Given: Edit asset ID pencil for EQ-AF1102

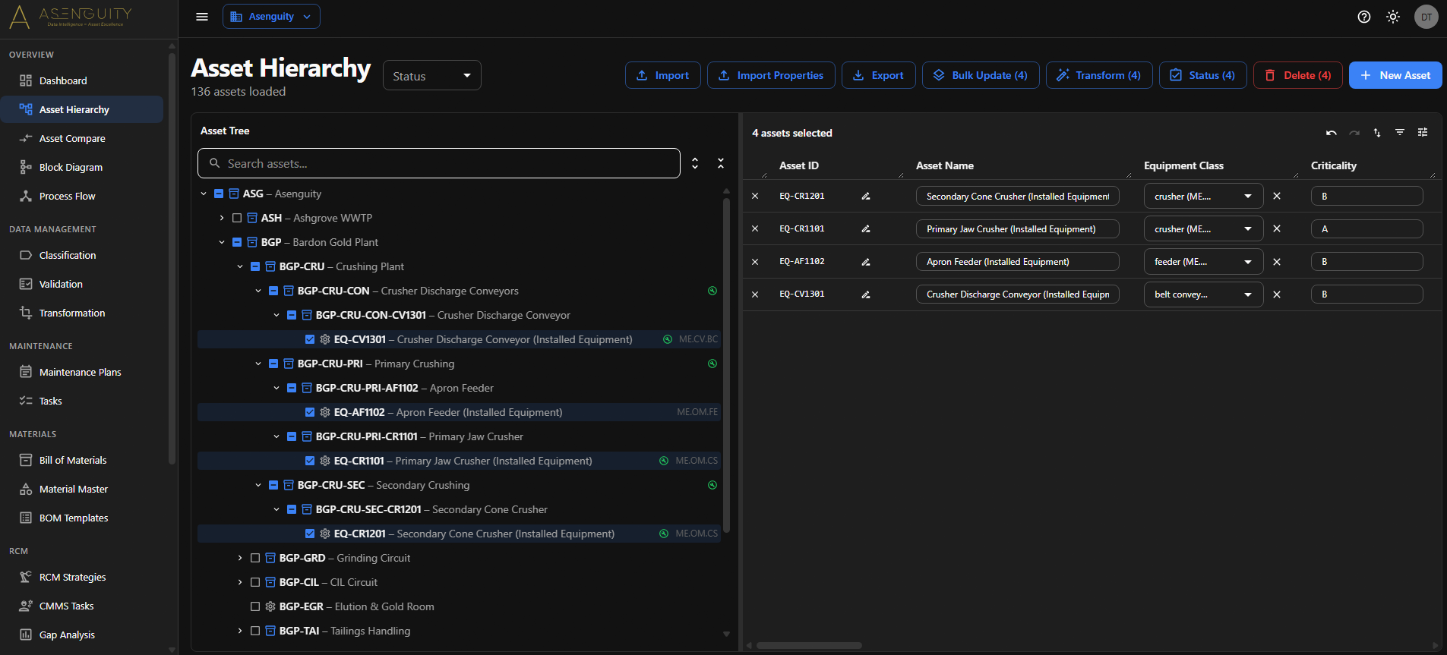Looking at the screenshot, I should tap(866, 262).
